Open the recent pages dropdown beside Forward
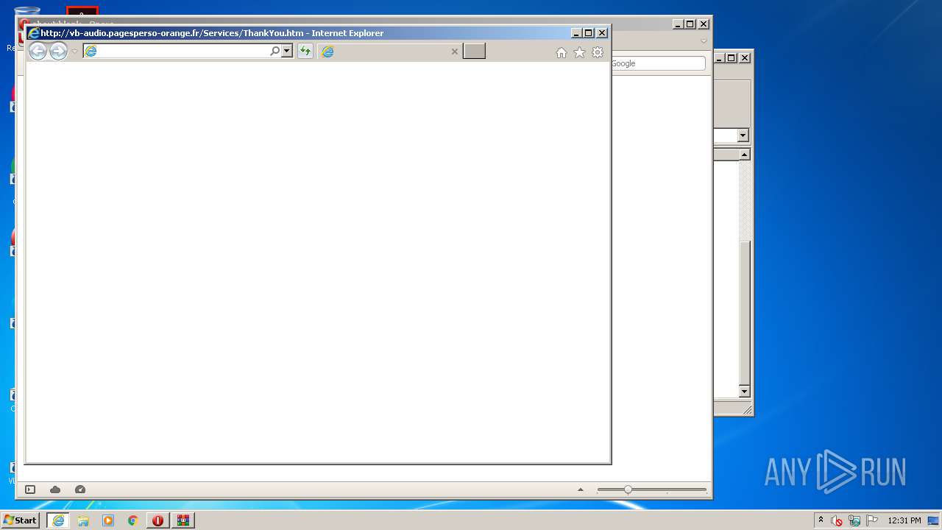This screenshot has width=942, height=530. (74, 52)
